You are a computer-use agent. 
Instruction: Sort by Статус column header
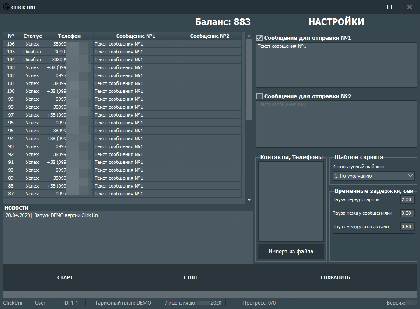point(32,36)
